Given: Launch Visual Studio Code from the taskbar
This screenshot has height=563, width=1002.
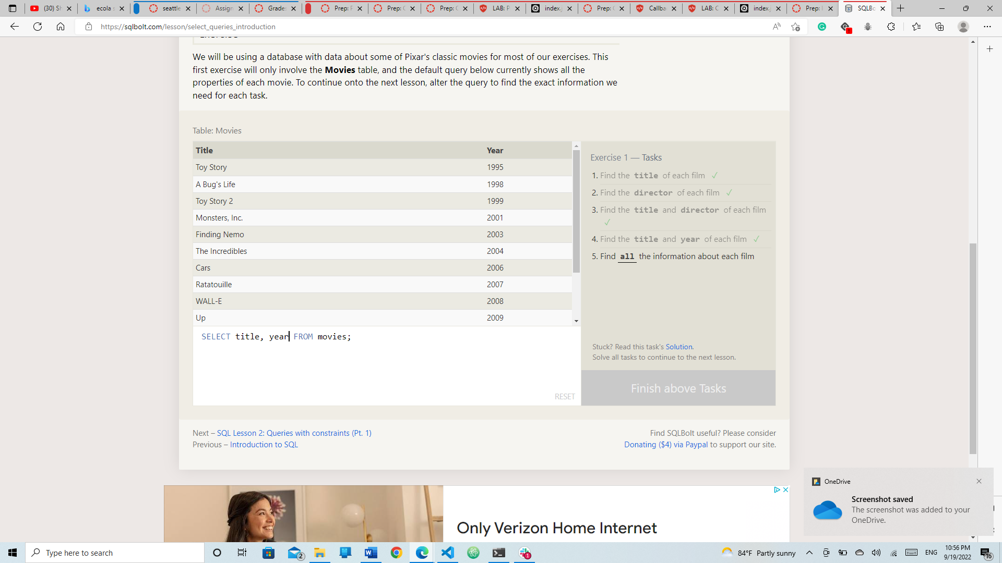Looking at the screenshot, I should [448, 553].
